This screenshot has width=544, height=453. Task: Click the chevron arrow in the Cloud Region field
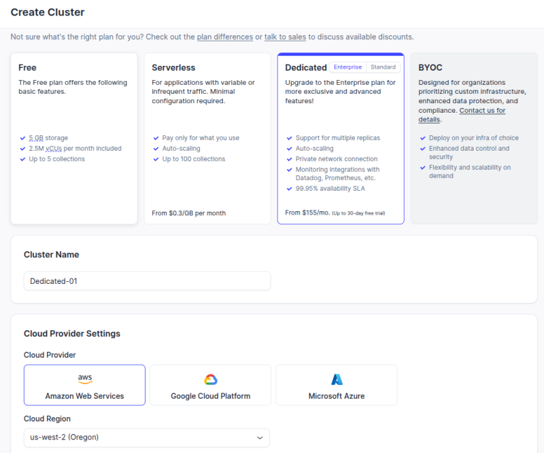point(260,437)
